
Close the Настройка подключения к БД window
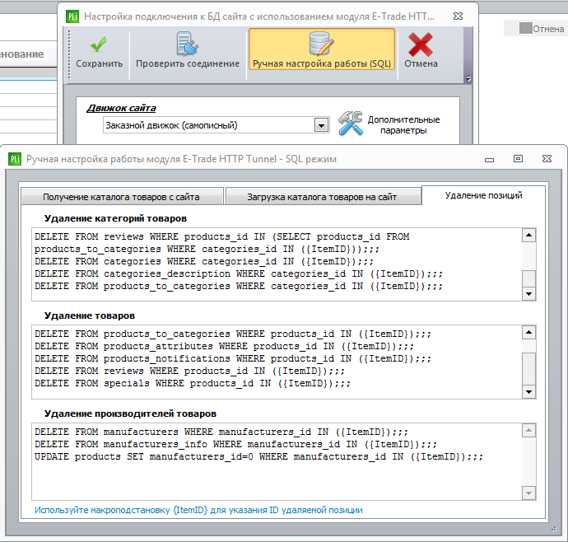[x=459, y=16]
